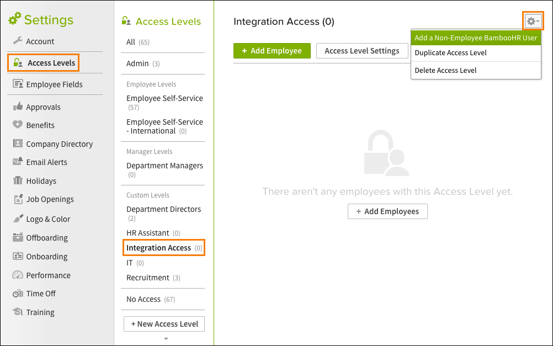Viewport: 553px width, 346px height.
Task: Click the Add Employee button
Action: (272, 50)
